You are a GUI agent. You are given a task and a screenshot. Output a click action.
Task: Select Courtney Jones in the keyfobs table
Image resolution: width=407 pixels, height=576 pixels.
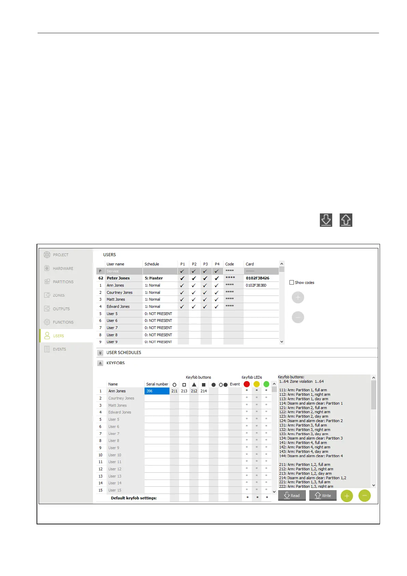pyautogui.click(x=121, y=398)
